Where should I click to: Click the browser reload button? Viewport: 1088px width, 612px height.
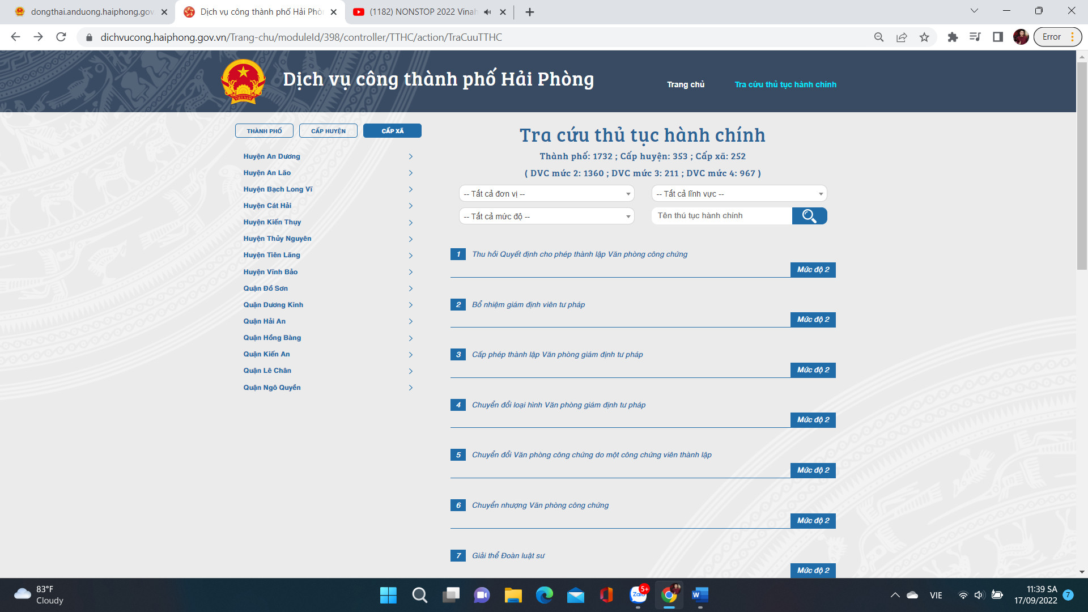61,37
